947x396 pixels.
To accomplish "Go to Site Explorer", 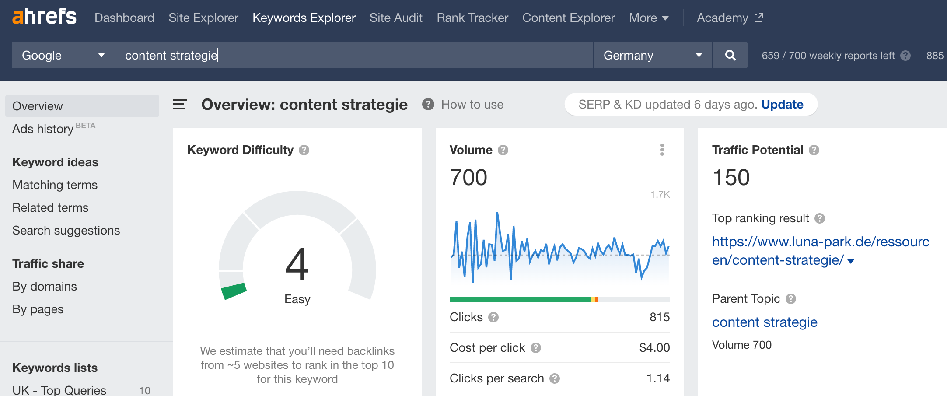I will coord(203,18).
